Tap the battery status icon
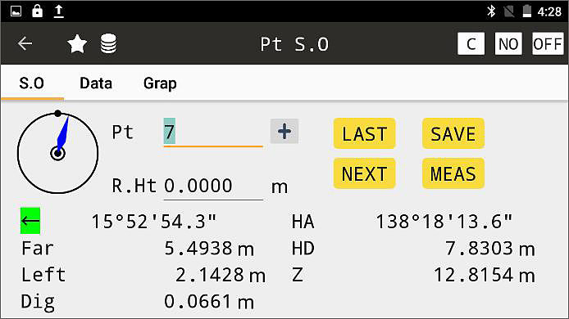The height and width of the screenshot is (319, 569). [x=527, y=11]
